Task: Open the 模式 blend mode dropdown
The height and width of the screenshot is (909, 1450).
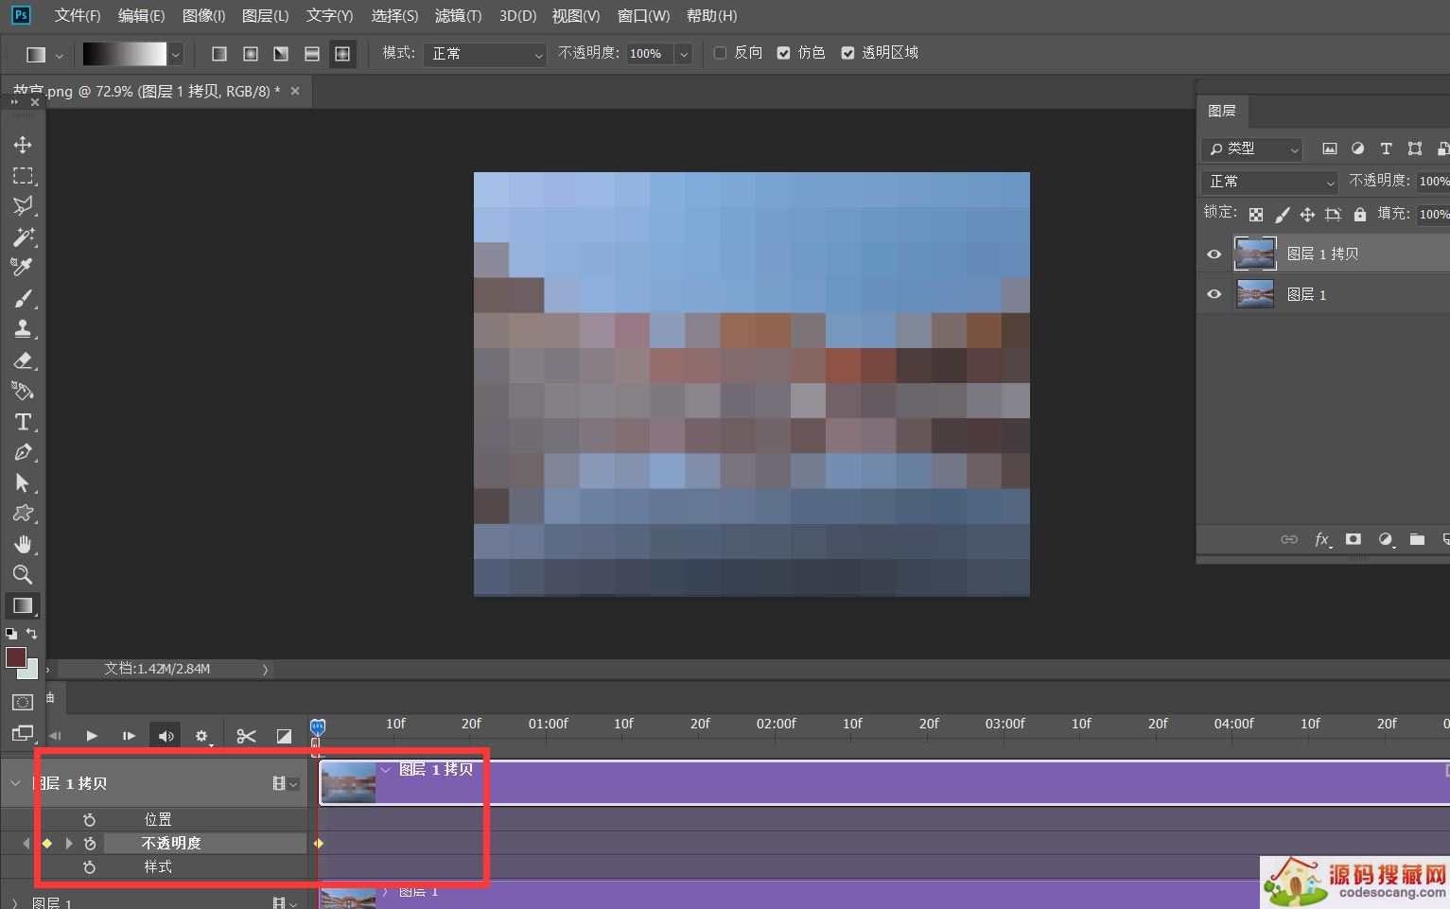Action: click(484, 54)
